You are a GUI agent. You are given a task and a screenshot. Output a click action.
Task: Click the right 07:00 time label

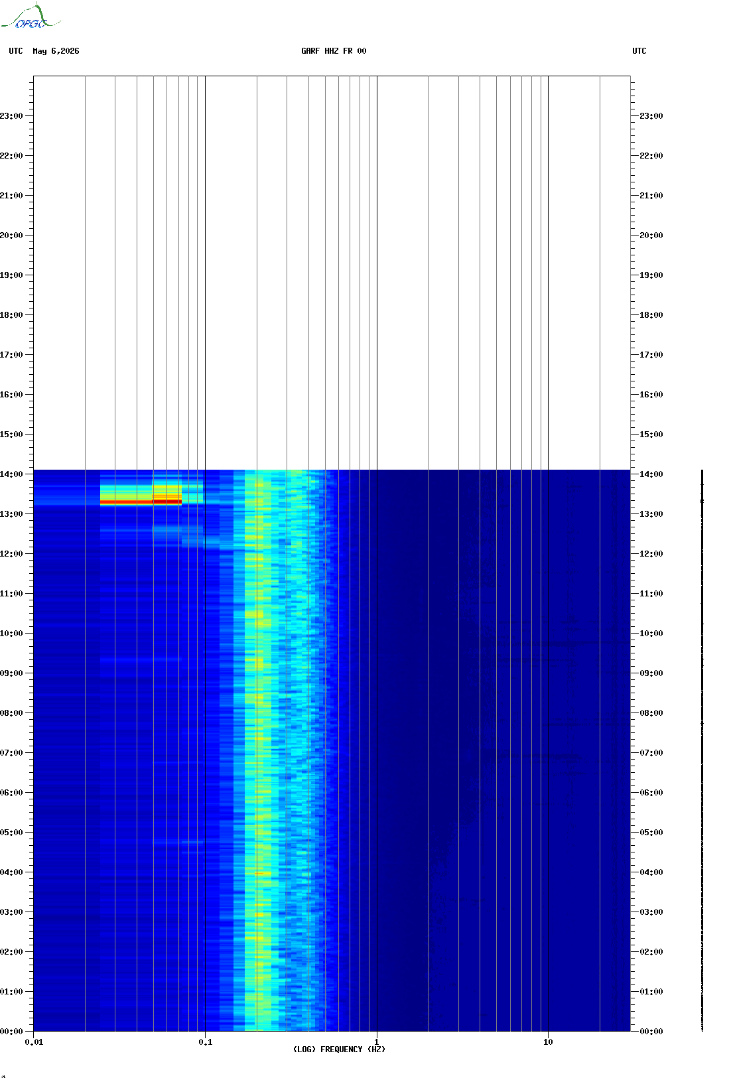point(651,753)
